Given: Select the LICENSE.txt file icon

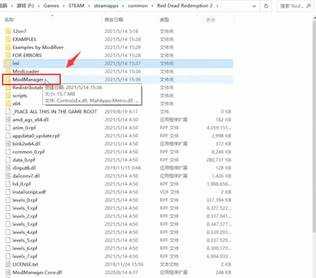Looking at the screenshot, I should (8, 264).
